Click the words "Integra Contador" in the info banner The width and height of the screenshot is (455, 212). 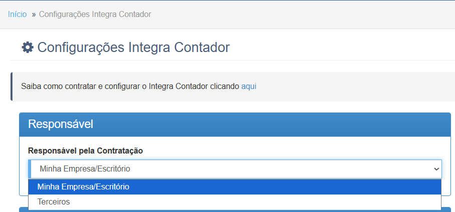(178, 86)
